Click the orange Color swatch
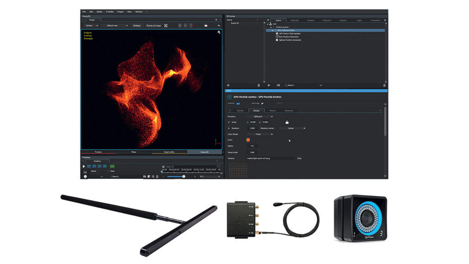Image resolution: width=469 pixels, height=264 pixels. [248, 140]
